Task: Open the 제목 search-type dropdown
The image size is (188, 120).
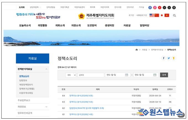Action: 71,75
